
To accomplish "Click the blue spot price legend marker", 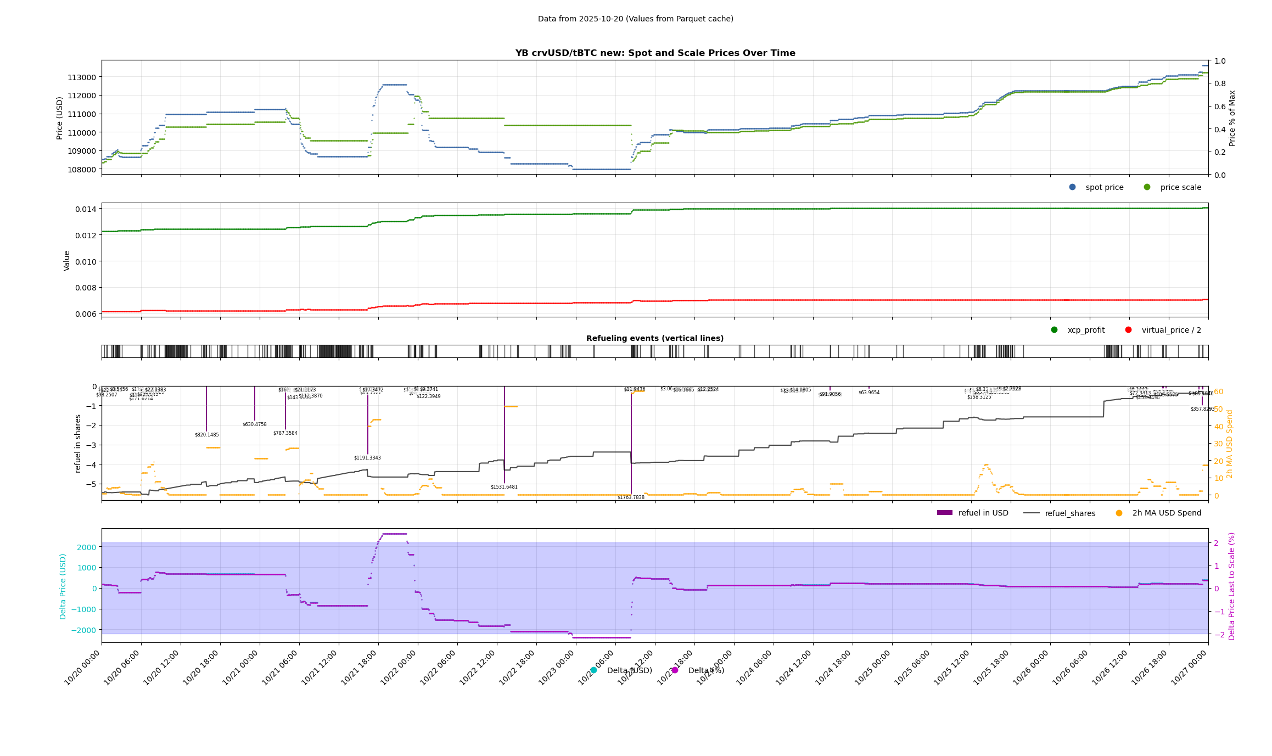I will pyautogui.click(x=1072, y=187).
